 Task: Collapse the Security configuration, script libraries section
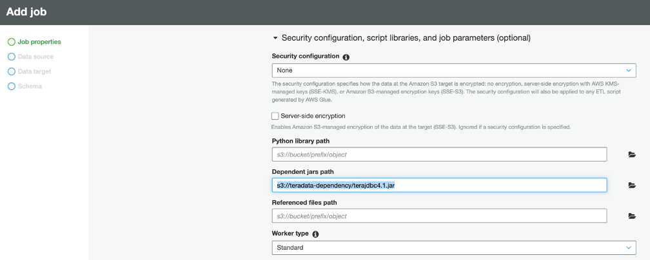(276, 38)
